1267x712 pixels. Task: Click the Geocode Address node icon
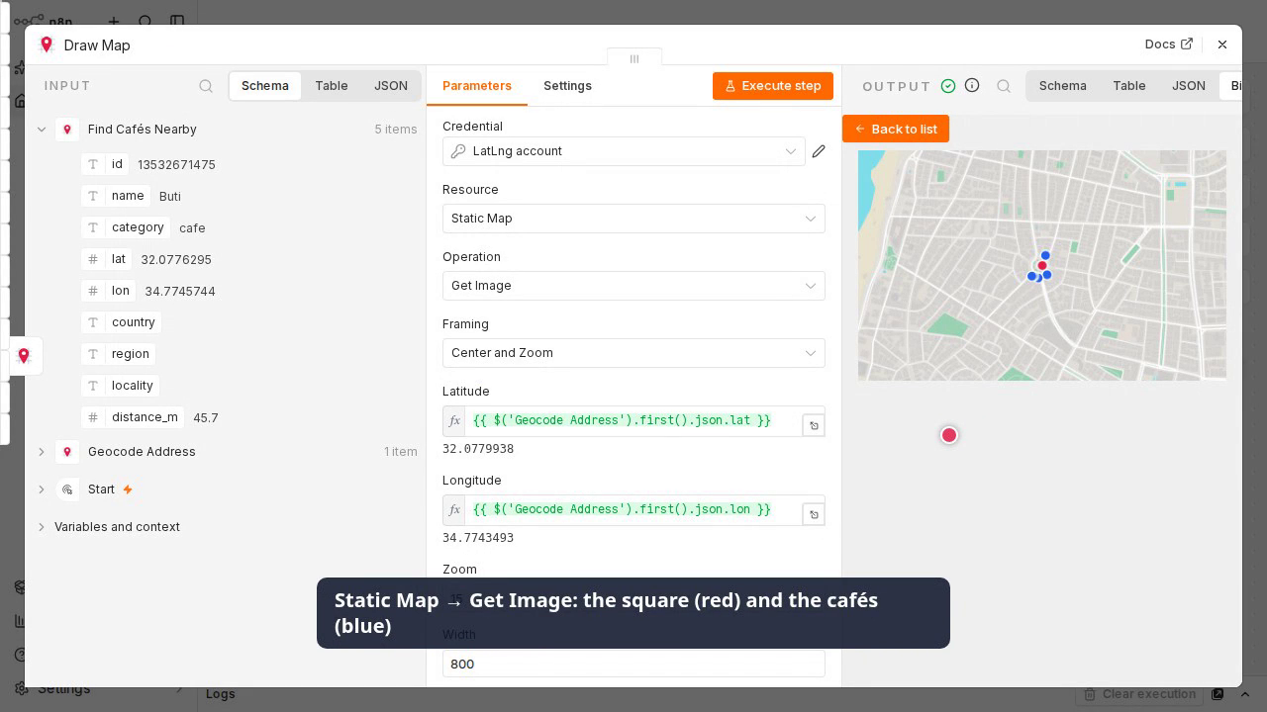[67, 452]
